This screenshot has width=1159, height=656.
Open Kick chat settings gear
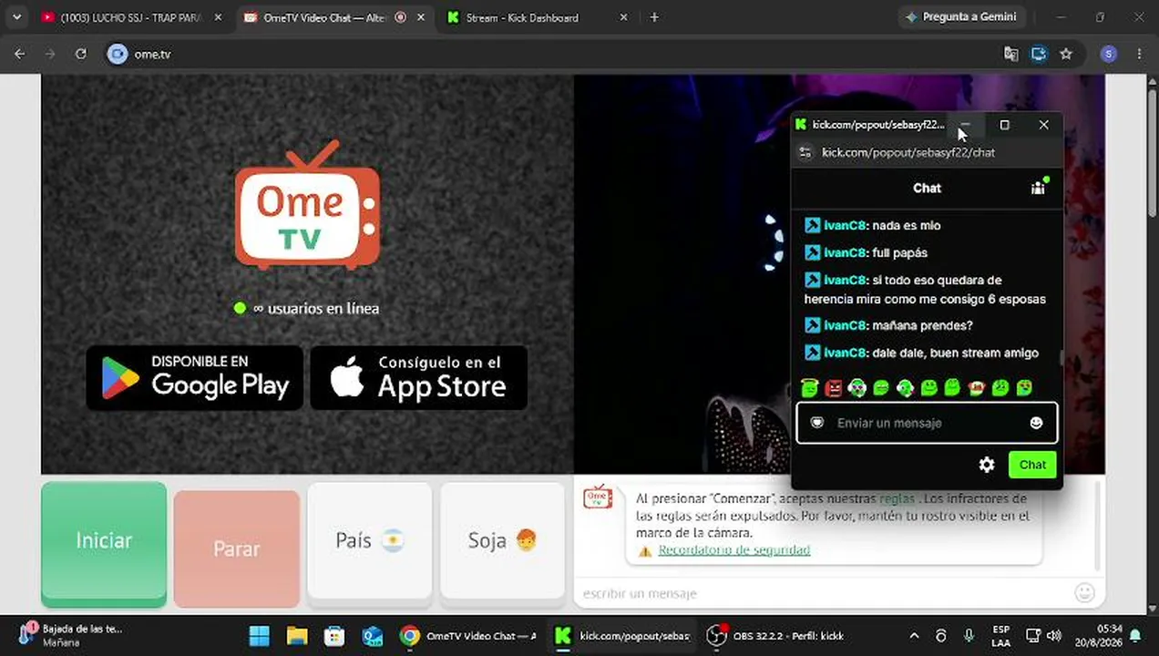[987, 465]
